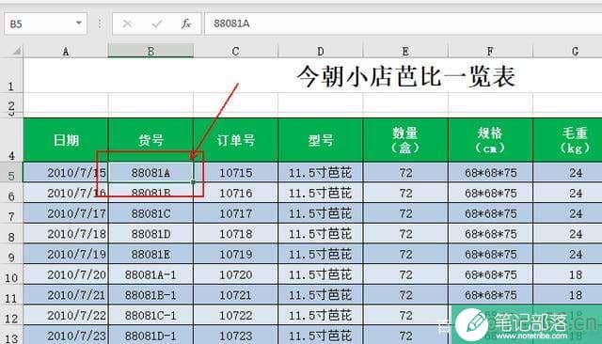The image size is (602, 344).
Task: Click the cancel X icon in formula bar
Action: click(x=127, y=23)
